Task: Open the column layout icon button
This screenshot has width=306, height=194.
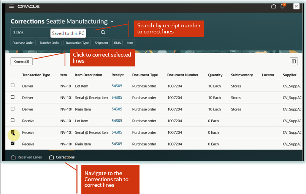Action: click(294, 62)
